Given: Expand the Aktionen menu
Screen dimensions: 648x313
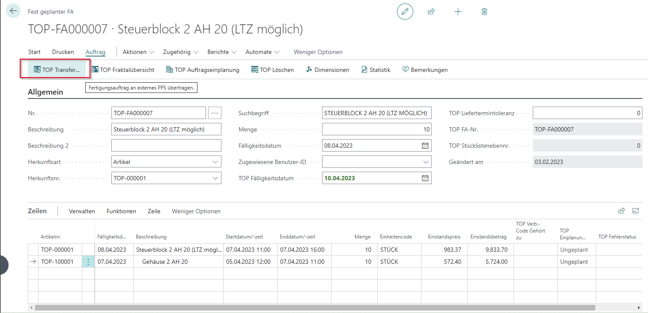Looking at the screenshot, I should pyautogui.click(x=138, y=52).
